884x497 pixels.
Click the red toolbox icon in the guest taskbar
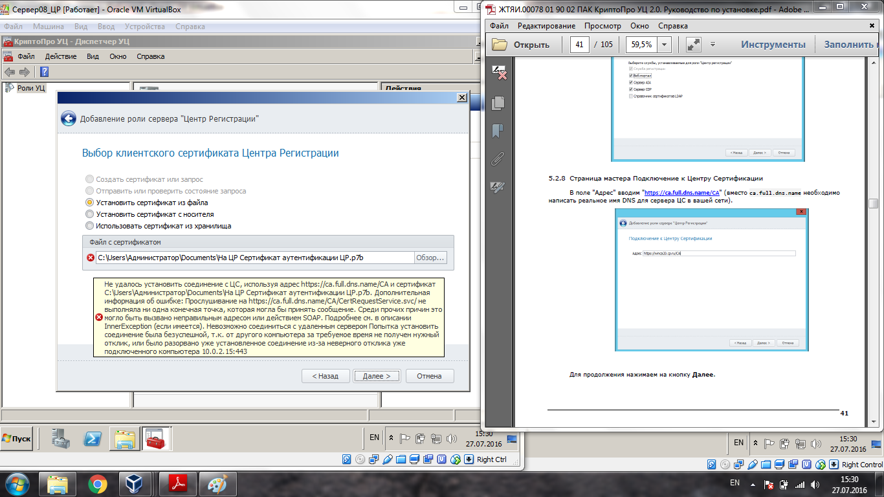(x=155, y=439)
